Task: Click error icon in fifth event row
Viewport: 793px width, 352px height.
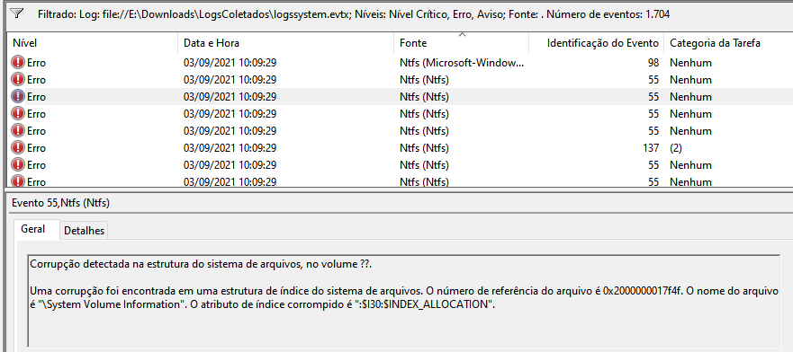Action: pos(18,131)
